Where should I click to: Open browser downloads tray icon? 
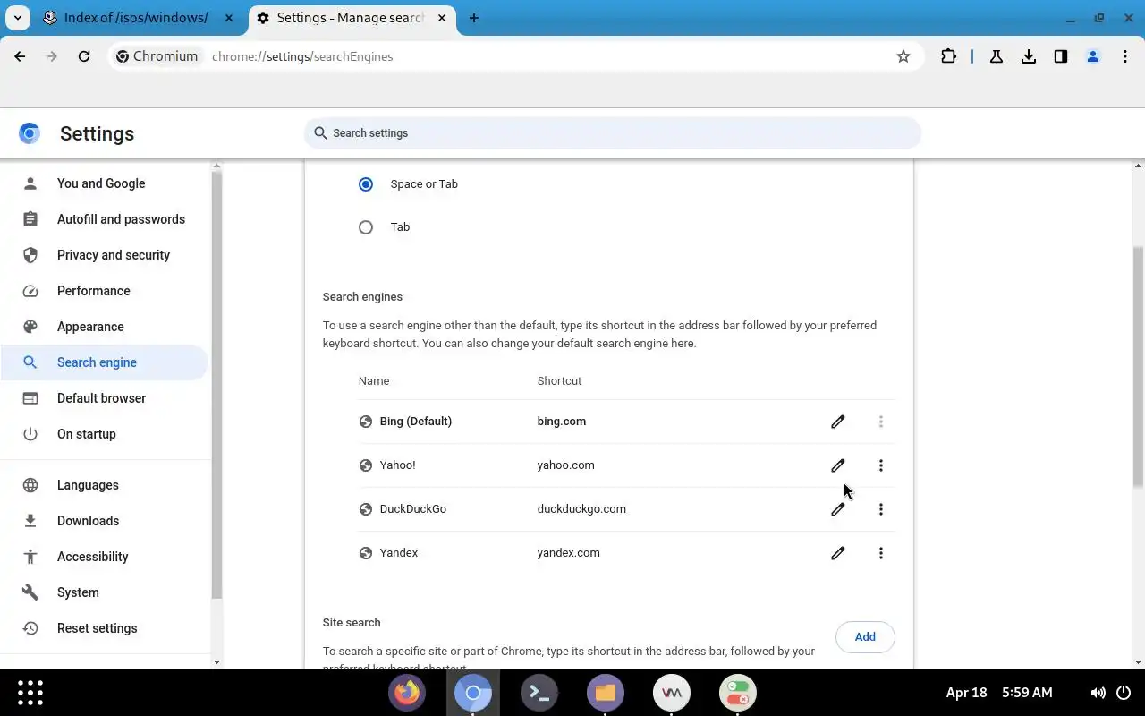[x=1029, y=56]
